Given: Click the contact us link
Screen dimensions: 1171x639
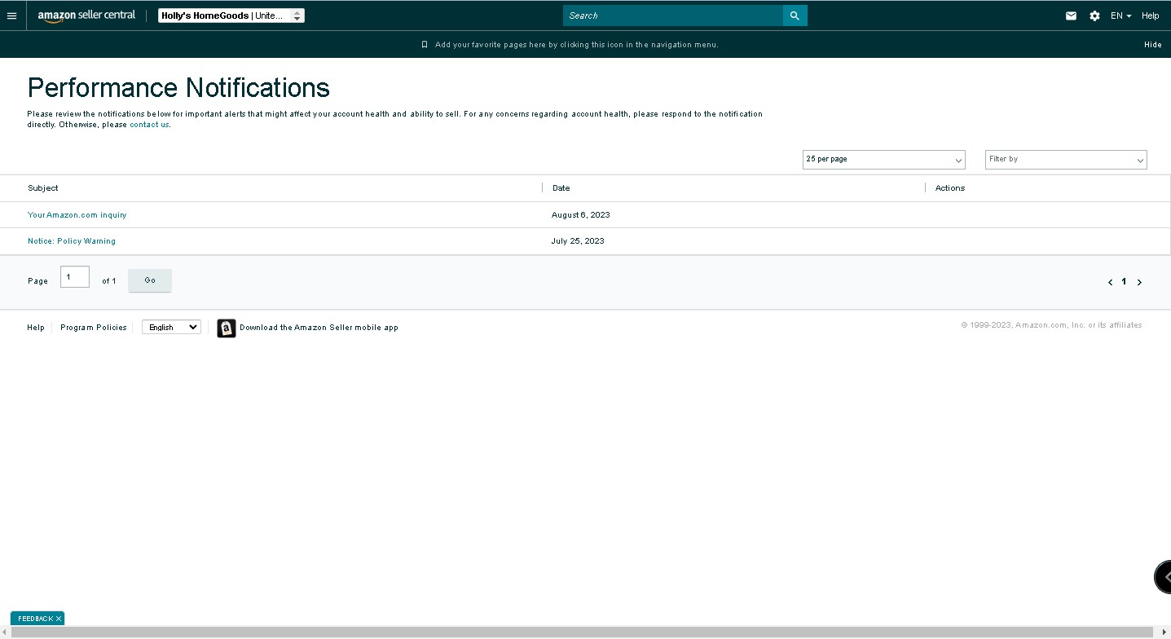Looking at the screenshot, I should pyautogui.click(x=149, y=125).
